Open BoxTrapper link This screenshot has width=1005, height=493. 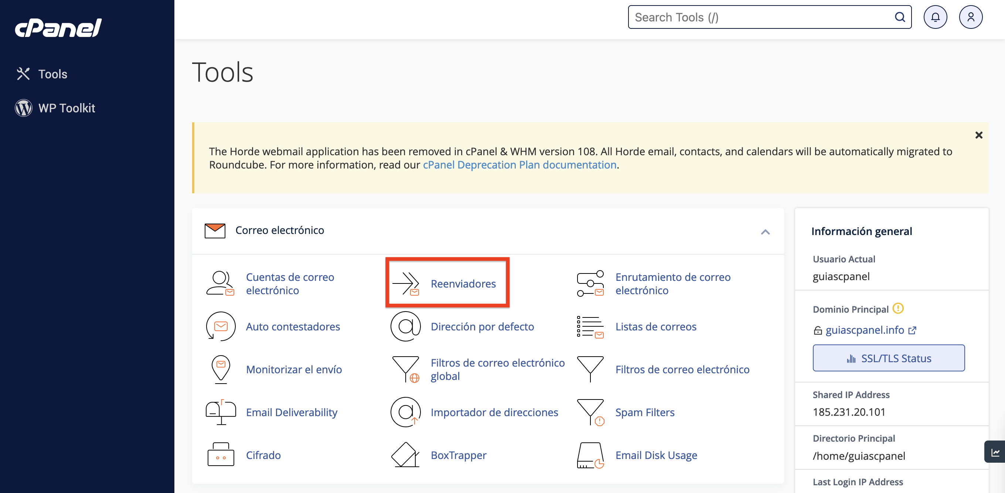click(459, 455)
